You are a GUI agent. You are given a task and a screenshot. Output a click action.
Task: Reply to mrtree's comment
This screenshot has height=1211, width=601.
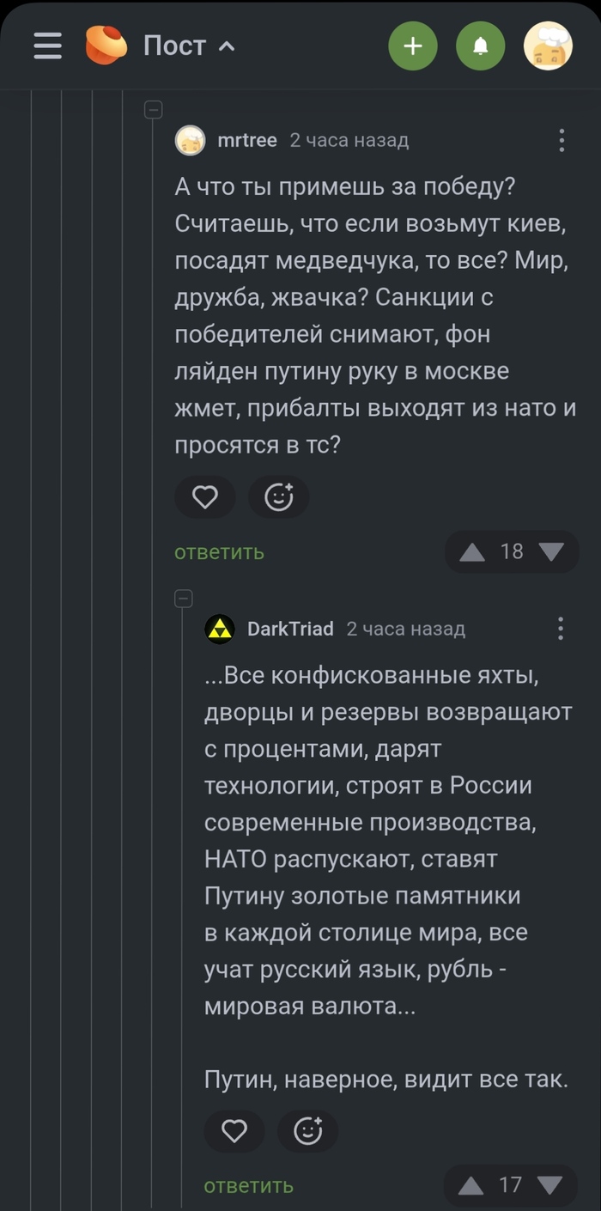tap(220, 552)
